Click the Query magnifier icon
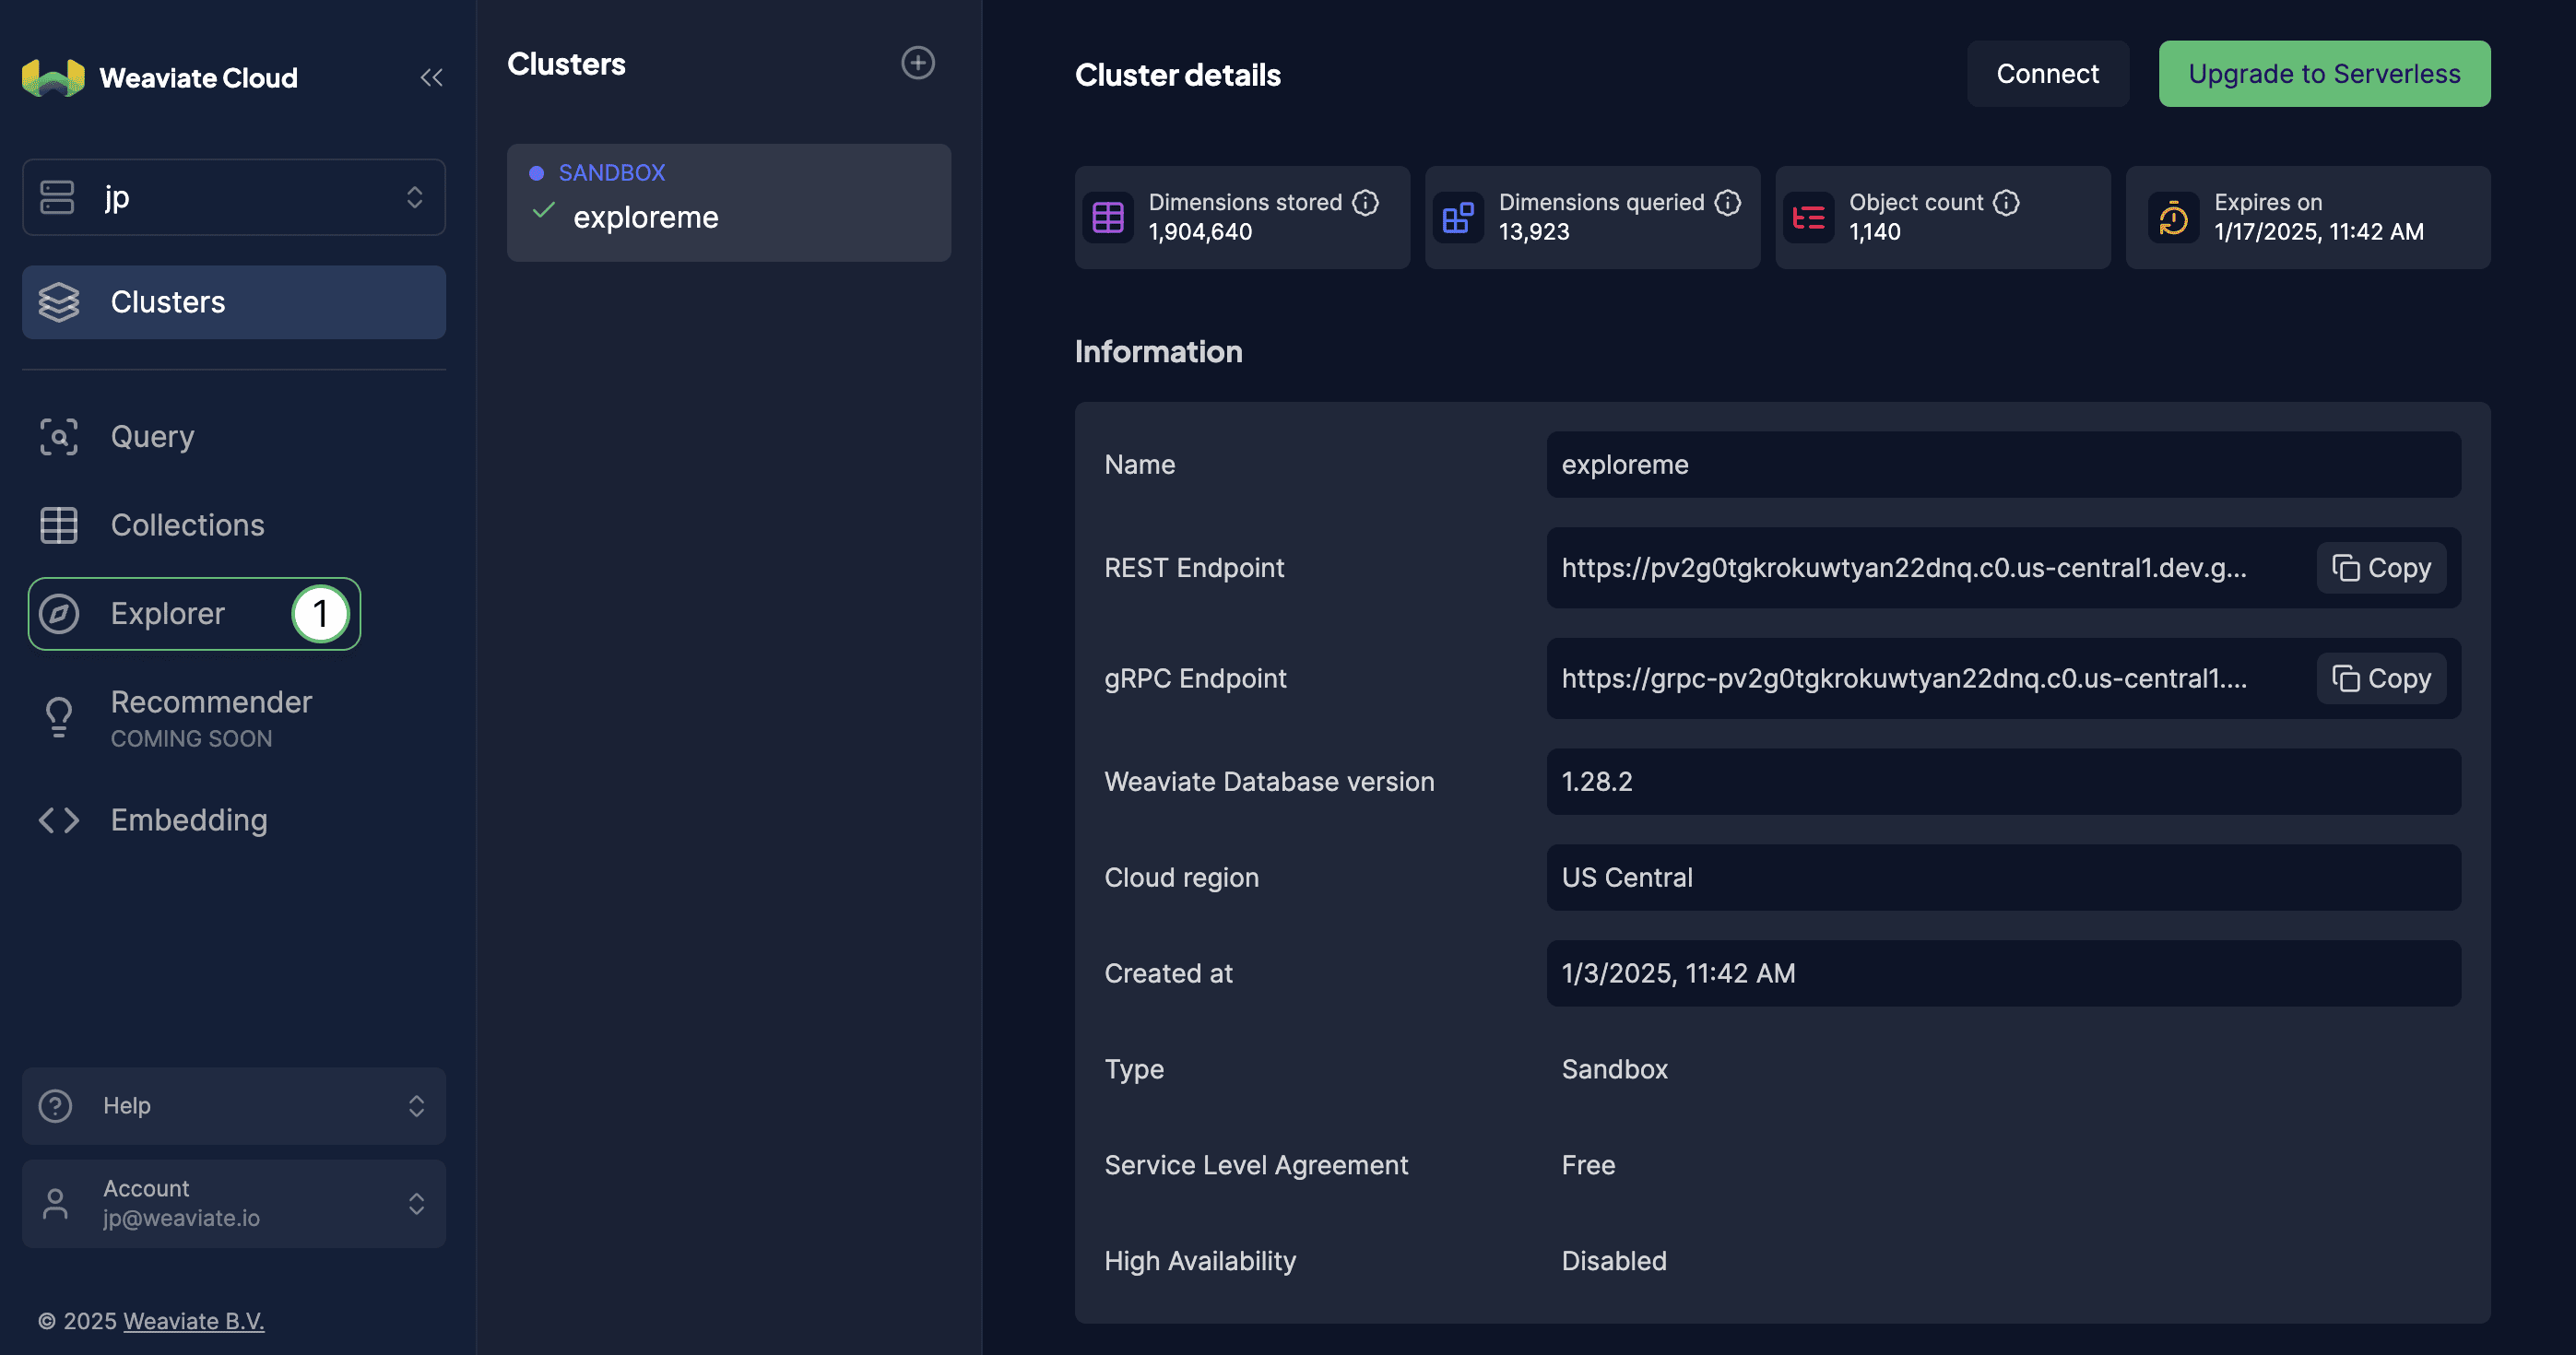This screenshot has height=1355, width=2576. point(59,437)
